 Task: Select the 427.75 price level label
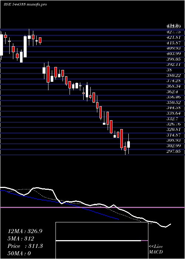click(x=174, y=32)
